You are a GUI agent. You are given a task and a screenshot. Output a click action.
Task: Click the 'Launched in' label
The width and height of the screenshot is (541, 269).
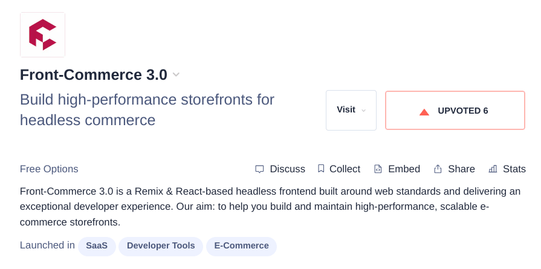[x=47, y=245]
